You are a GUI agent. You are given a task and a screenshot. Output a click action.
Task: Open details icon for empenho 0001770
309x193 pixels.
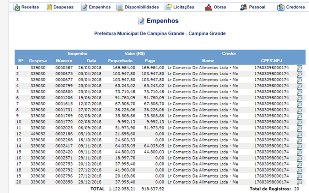click(x=299, y=122)
